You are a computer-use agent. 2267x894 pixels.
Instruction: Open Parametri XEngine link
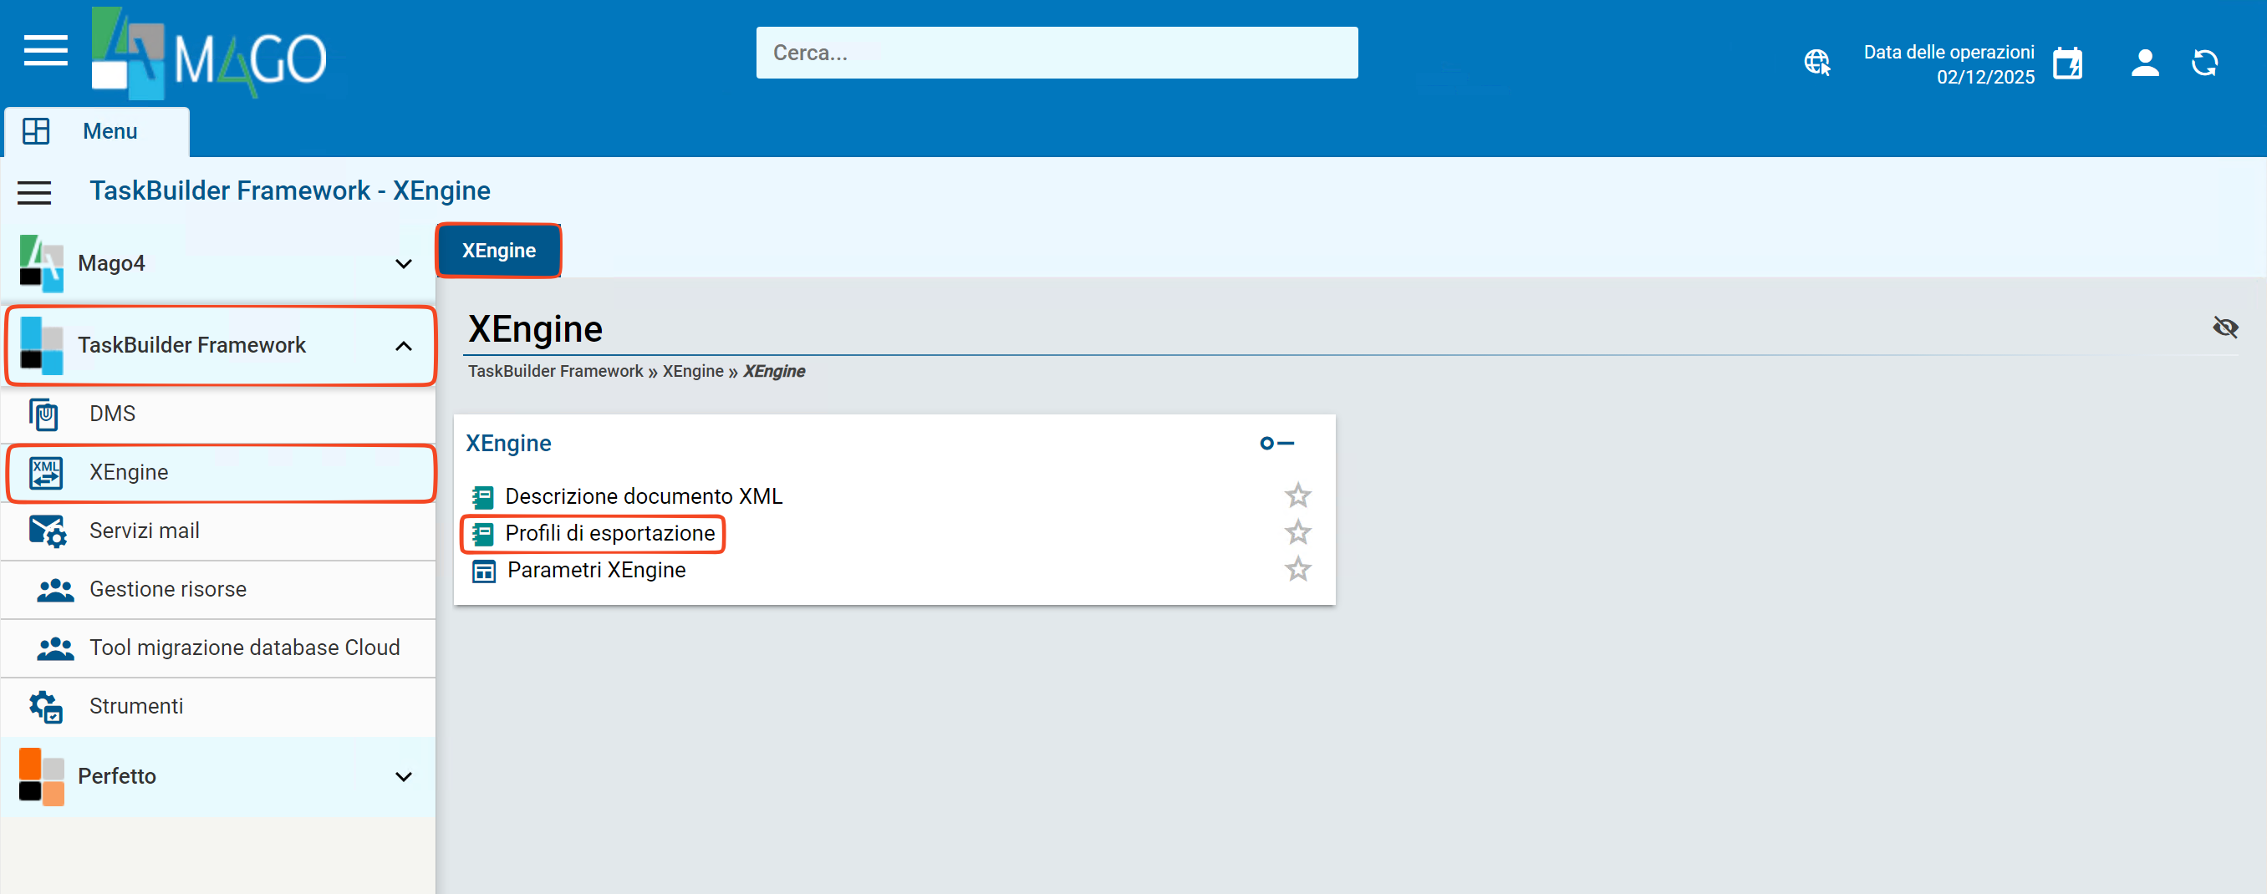(597, 571)
